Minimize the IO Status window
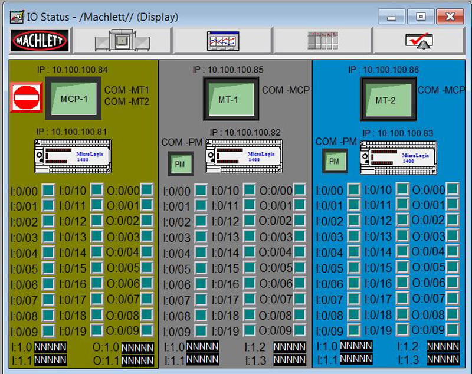This screenshot has height=374, width=472. (x=391, y=17)
